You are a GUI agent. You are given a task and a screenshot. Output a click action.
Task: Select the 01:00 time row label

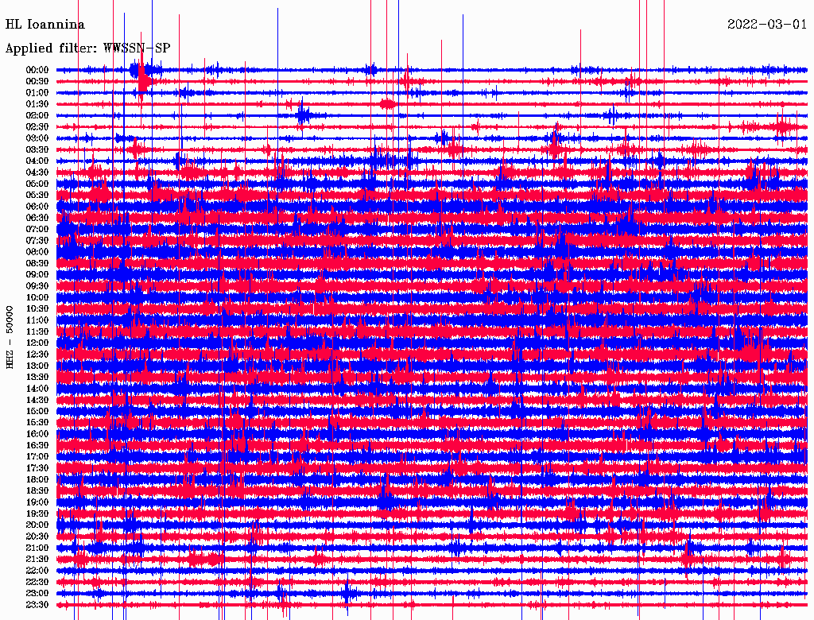click(37, 92)
